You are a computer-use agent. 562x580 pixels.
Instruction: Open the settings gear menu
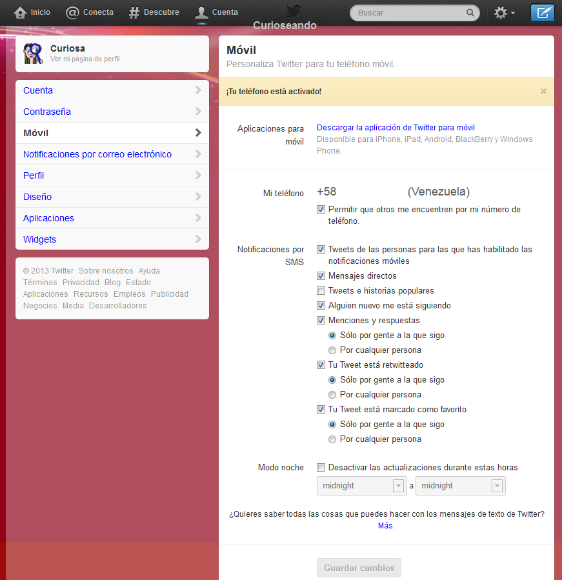point(501,12)
